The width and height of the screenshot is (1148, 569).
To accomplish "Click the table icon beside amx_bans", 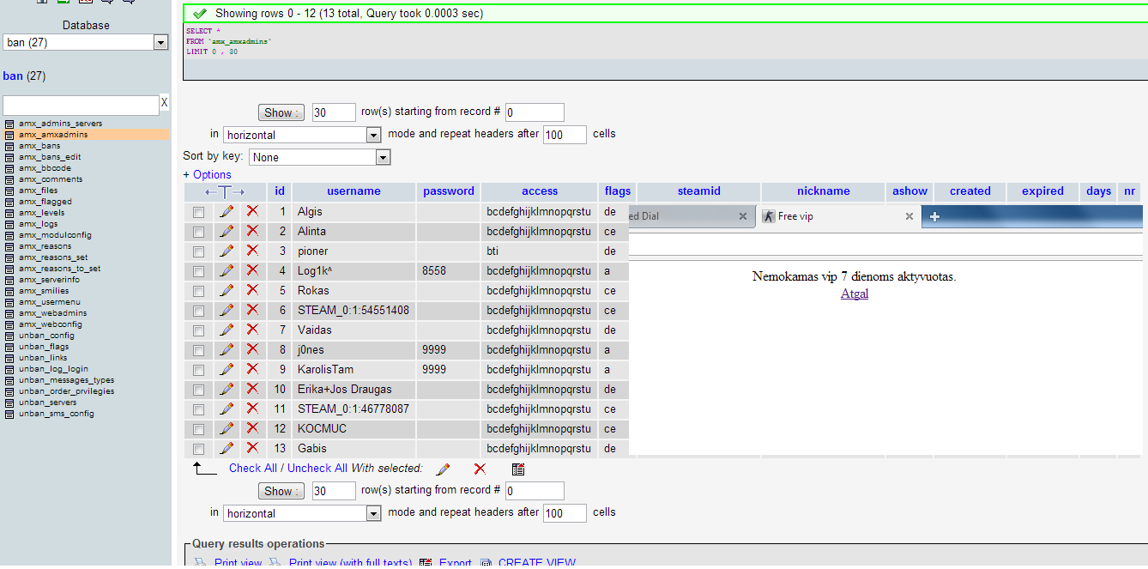I will coord(9,146).
